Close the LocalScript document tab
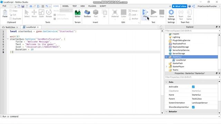The image size is (221, 124). point(38,27)
